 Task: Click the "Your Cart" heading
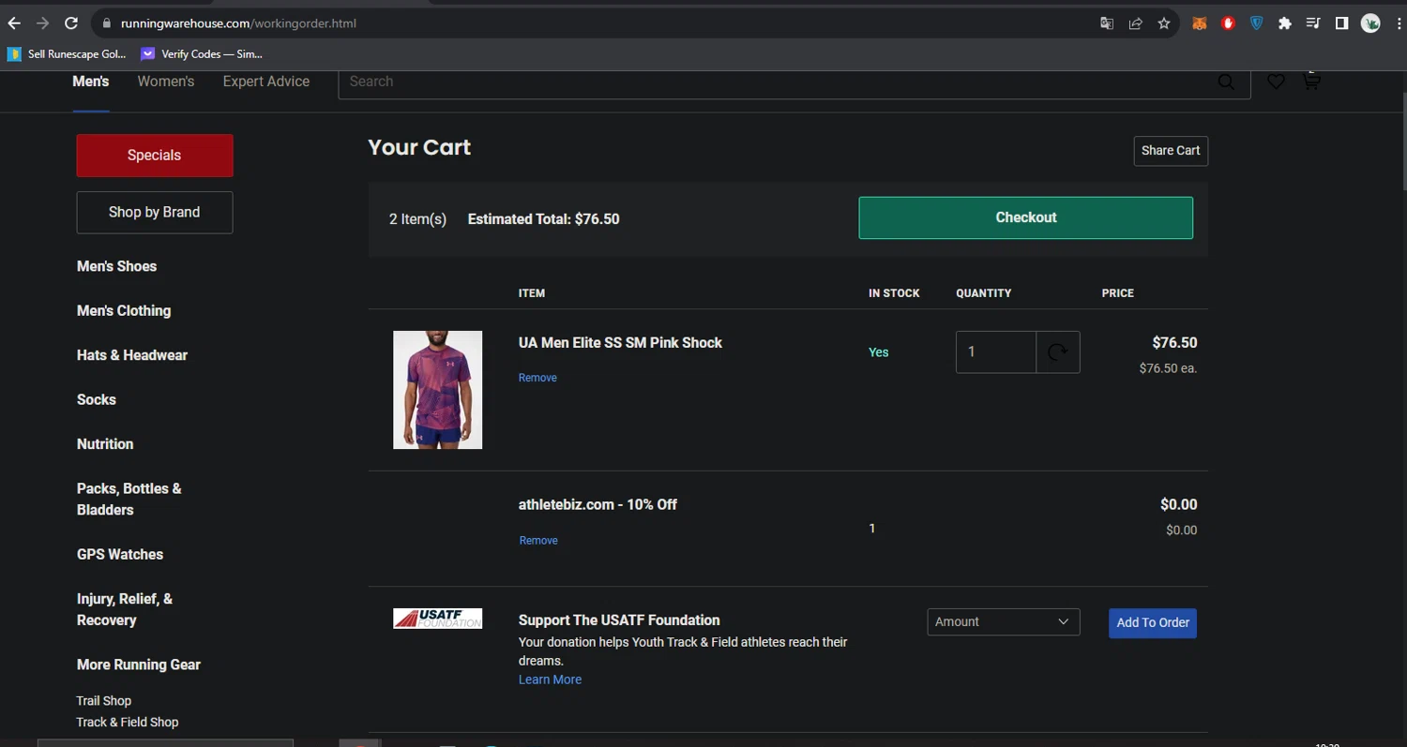[419, 147]
